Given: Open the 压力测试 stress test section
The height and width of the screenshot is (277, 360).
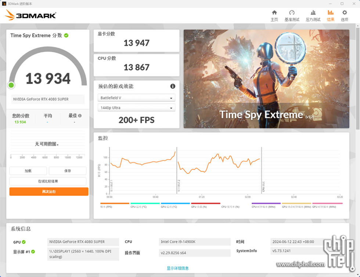Looking at the screenshot, I should pyautogui.click(x=313, y=15).
